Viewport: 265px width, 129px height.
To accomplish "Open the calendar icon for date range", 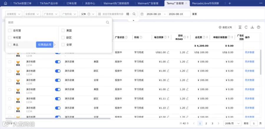I will pyautogui.click(x=142, y=14).
